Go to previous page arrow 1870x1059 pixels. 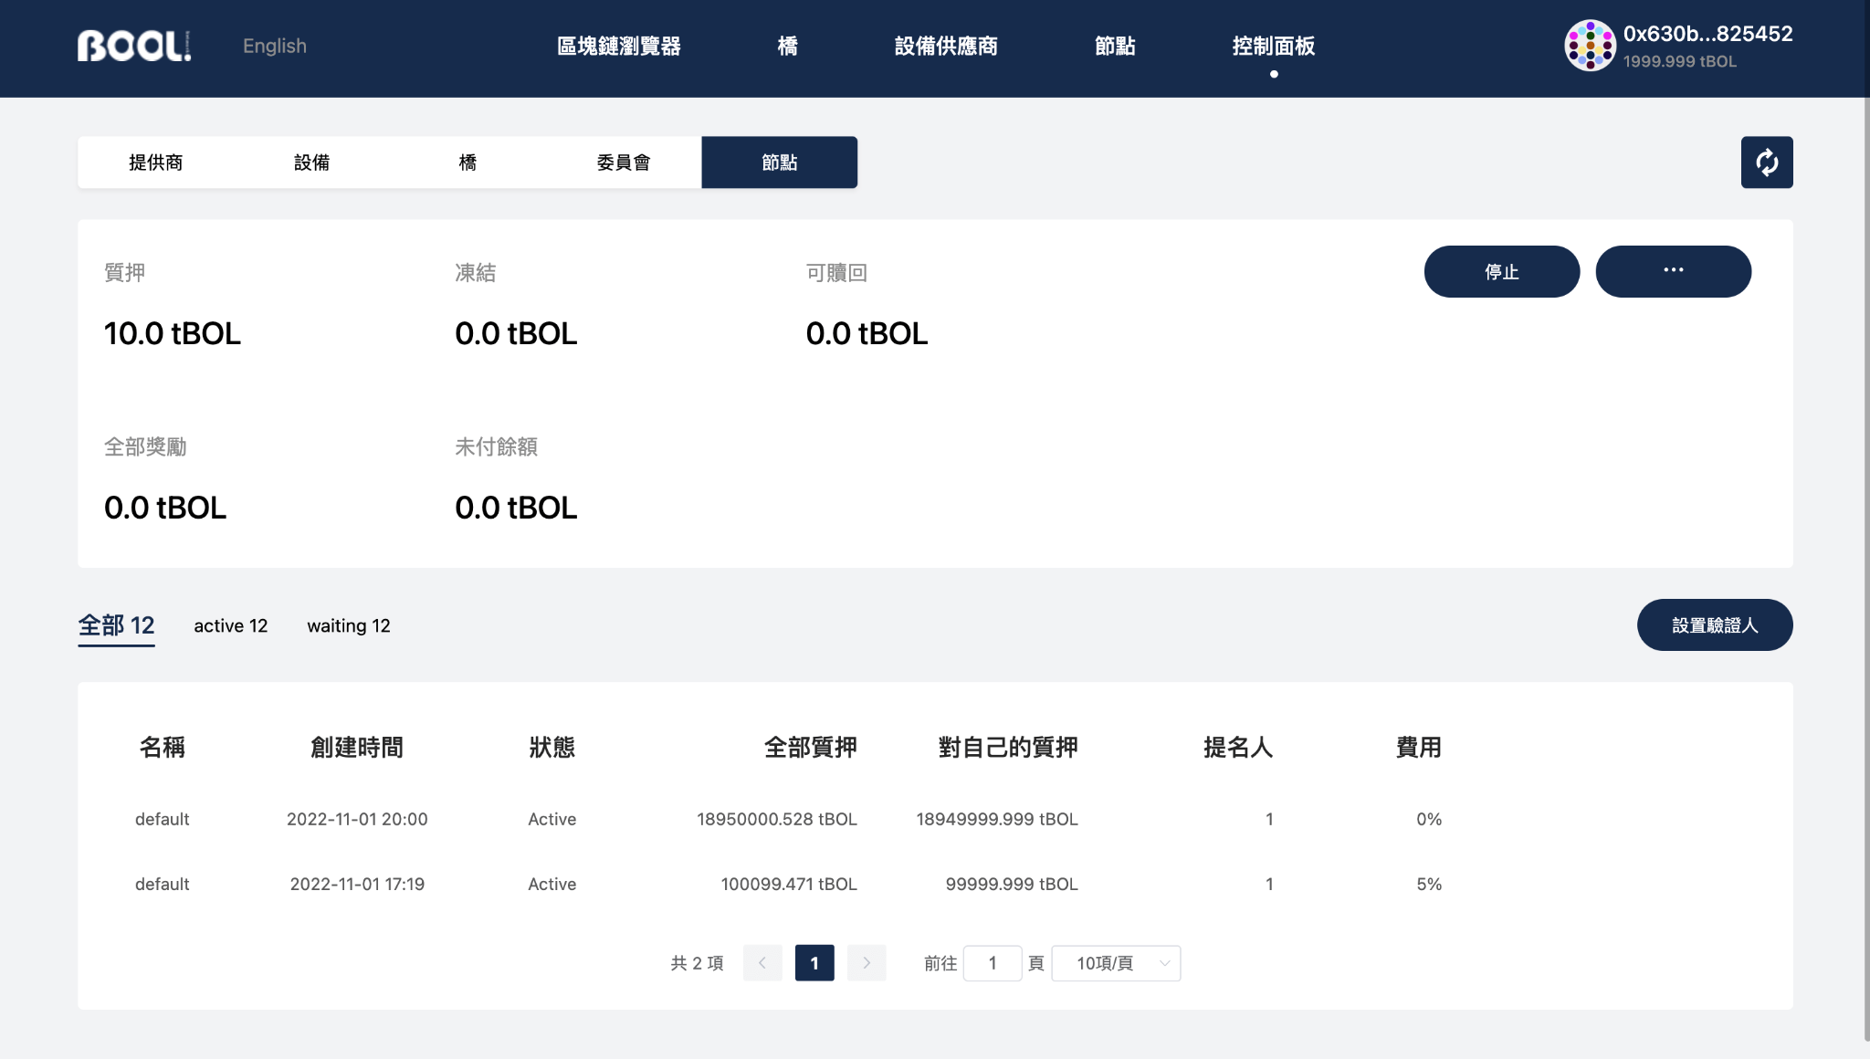tap(762, 963)
